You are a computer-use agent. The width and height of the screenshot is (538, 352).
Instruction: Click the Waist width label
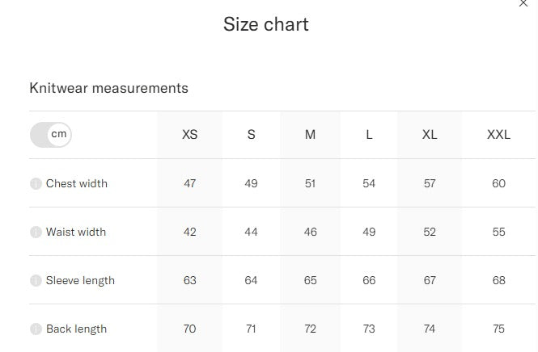coord(76,232)
